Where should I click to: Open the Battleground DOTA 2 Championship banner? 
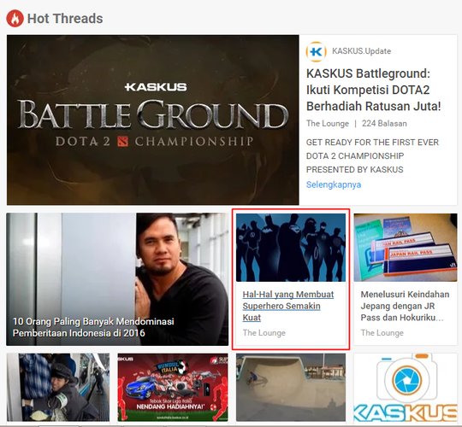(x=153, y=120)
